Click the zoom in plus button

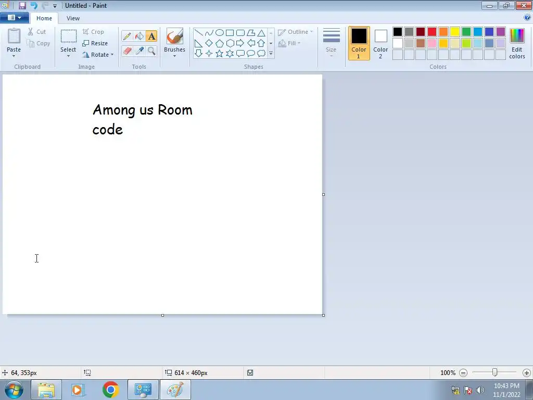coord(527,373)
